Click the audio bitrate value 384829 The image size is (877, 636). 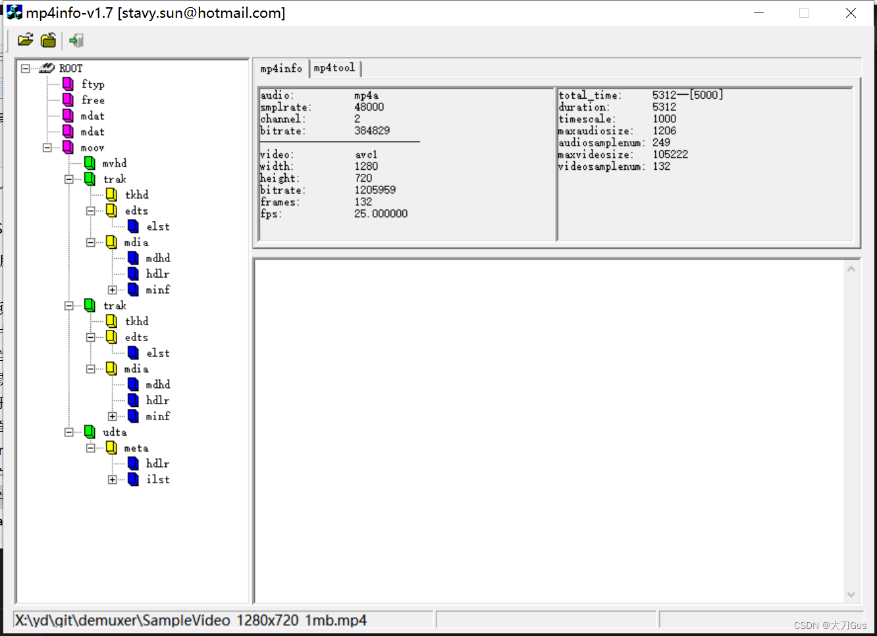372,131
